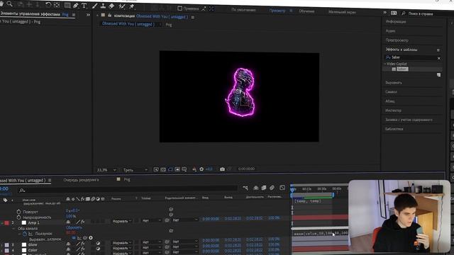Open the Аудио panel
The height and width of the screenshot is (255, 454).
[x=390, y=30]
